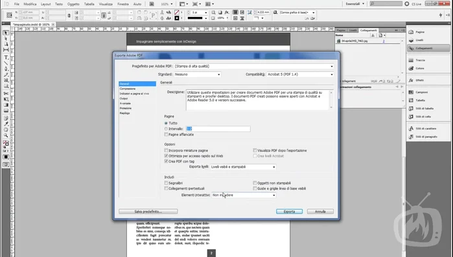The width and height of the screenshot is (453, 257).
Task: Open the Modifica menu
Action: (x=30, y=4)
